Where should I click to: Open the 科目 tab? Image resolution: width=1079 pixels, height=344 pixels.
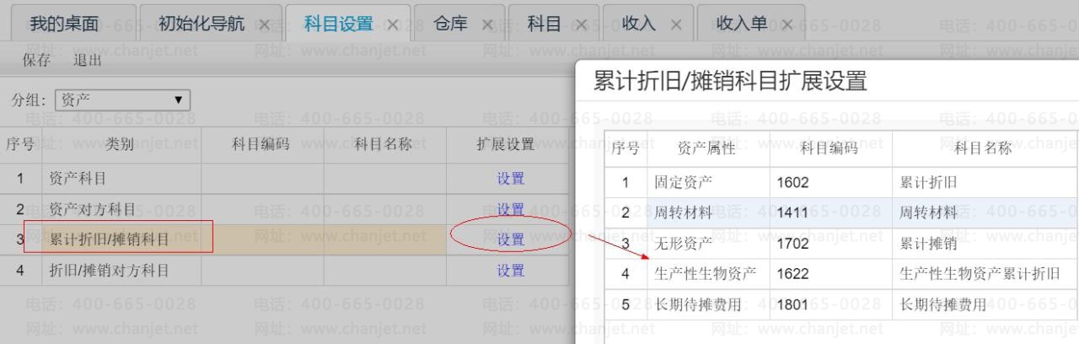(x=544, y=24)
